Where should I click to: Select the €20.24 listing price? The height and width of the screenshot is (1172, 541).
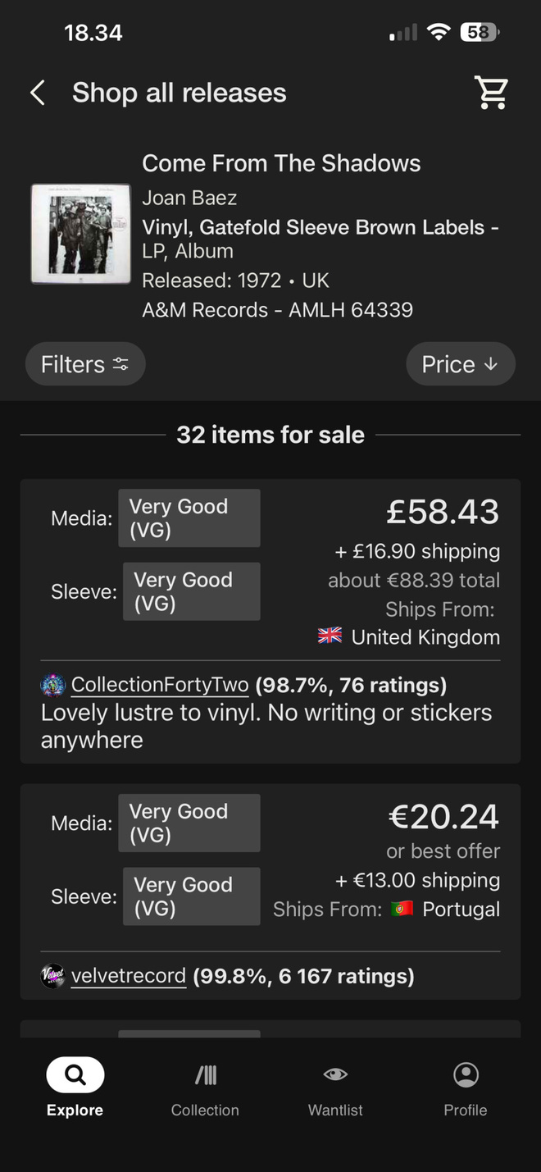coord(443,817)
